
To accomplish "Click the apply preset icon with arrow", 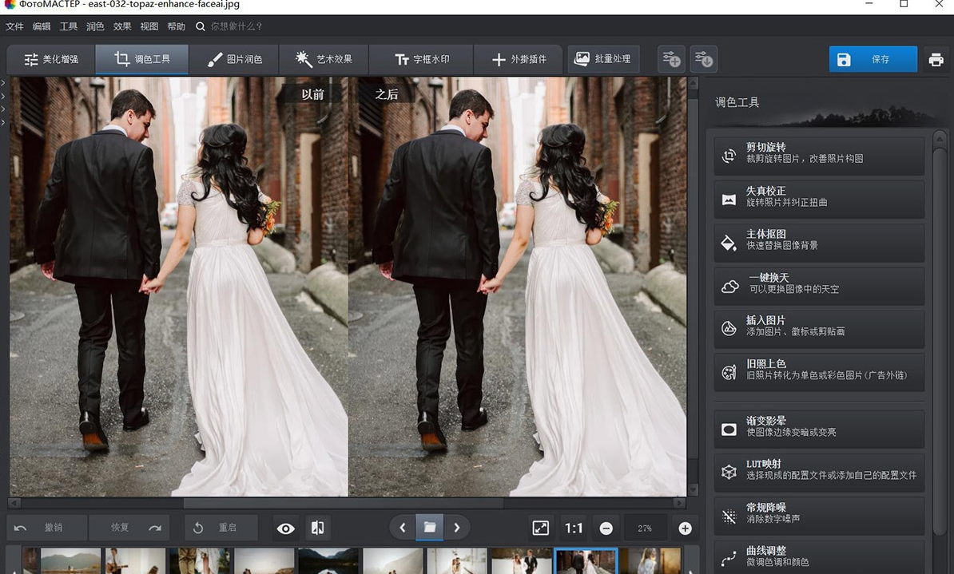I will pyautogui.click(x=704, y=59).
